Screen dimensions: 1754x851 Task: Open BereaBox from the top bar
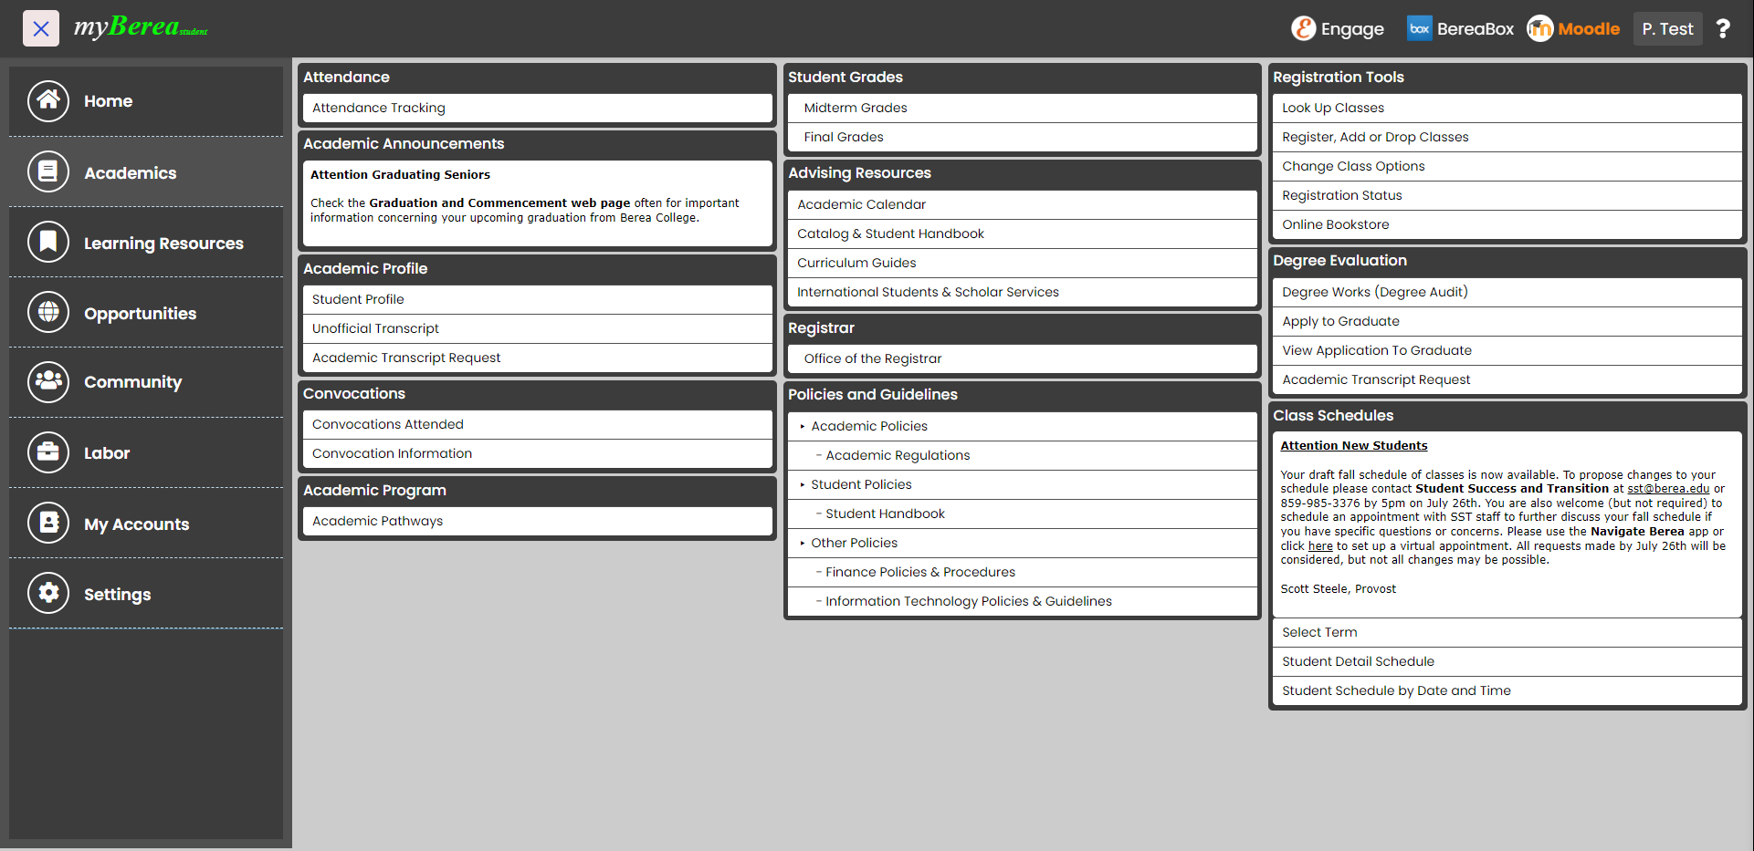coord(1460,29)
